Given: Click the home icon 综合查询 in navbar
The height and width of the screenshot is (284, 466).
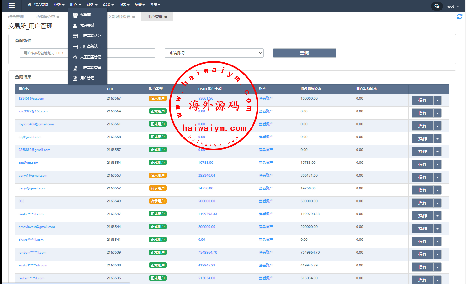Looking at the screenshot, I should (x=38, y=5).
